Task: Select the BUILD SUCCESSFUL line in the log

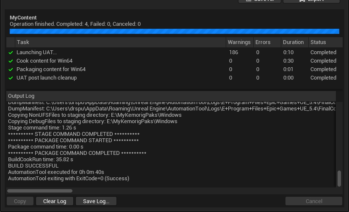Action: tap(33, 166)
